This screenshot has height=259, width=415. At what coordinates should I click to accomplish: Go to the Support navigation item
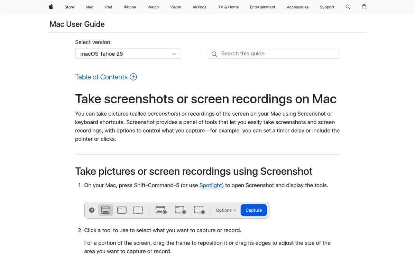click(327, 7)
